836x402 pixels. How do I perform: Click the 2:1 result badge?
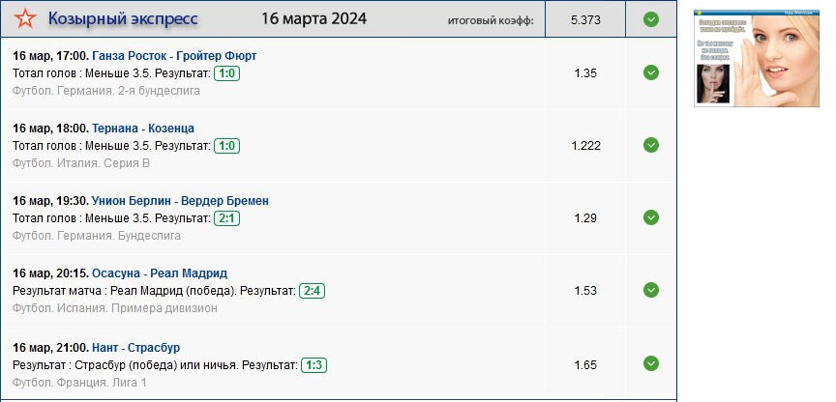[x=226, y=218]
